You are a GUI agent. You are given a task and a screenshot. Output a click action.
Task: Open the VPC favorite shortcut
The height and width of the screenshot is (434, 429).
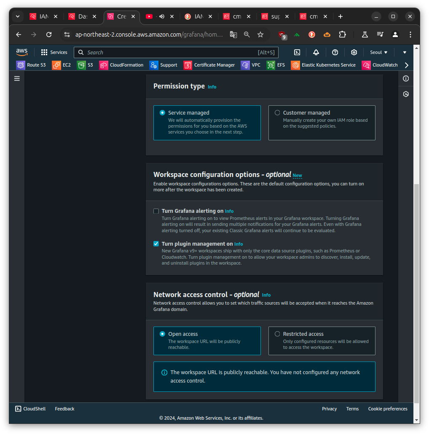pyautogui.click(x=251, y=65)
